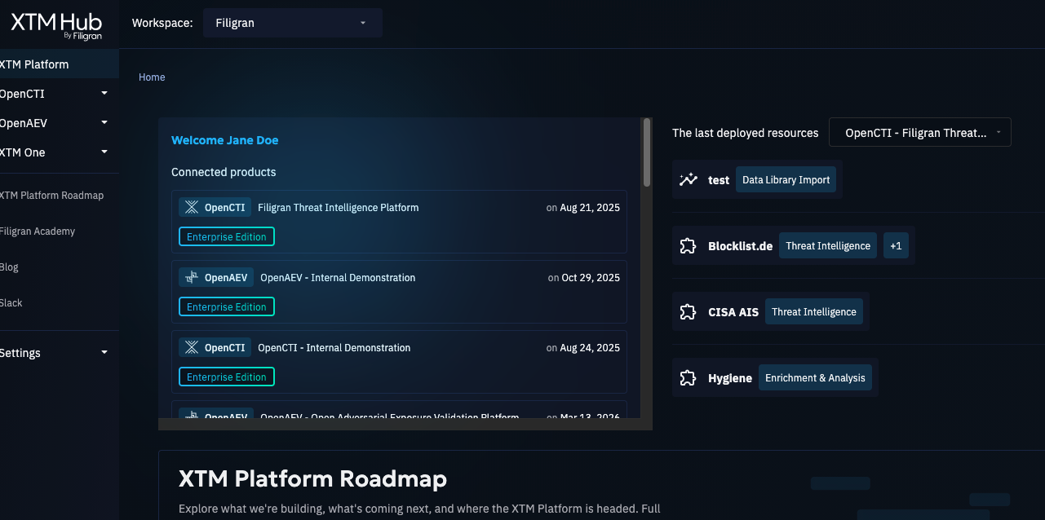Click the Aug 21, 2025 date

pyautogui.click(x=590, y=208)
